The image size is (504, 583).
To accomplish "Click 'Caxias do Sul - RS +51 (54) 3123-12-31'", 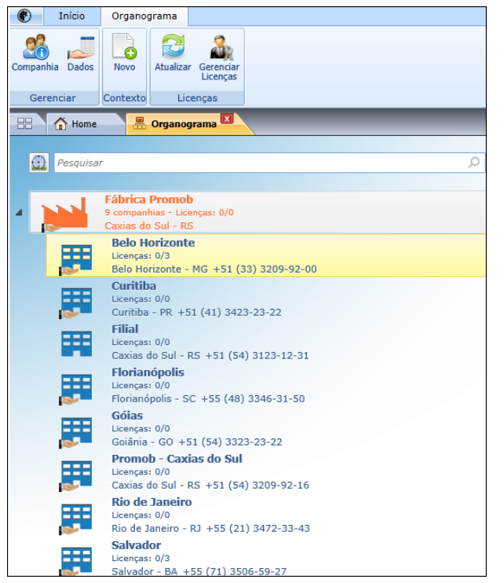I will pyautogui.click(x=210, y=355).
